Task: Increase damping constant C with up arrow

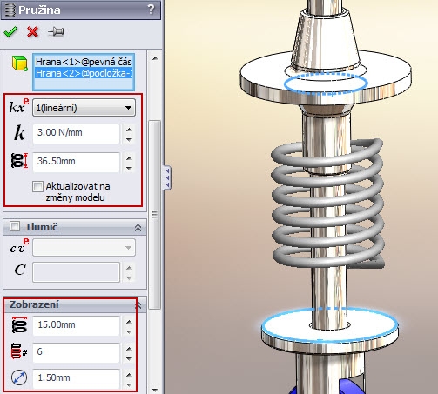Action: [x=129, y=268]
